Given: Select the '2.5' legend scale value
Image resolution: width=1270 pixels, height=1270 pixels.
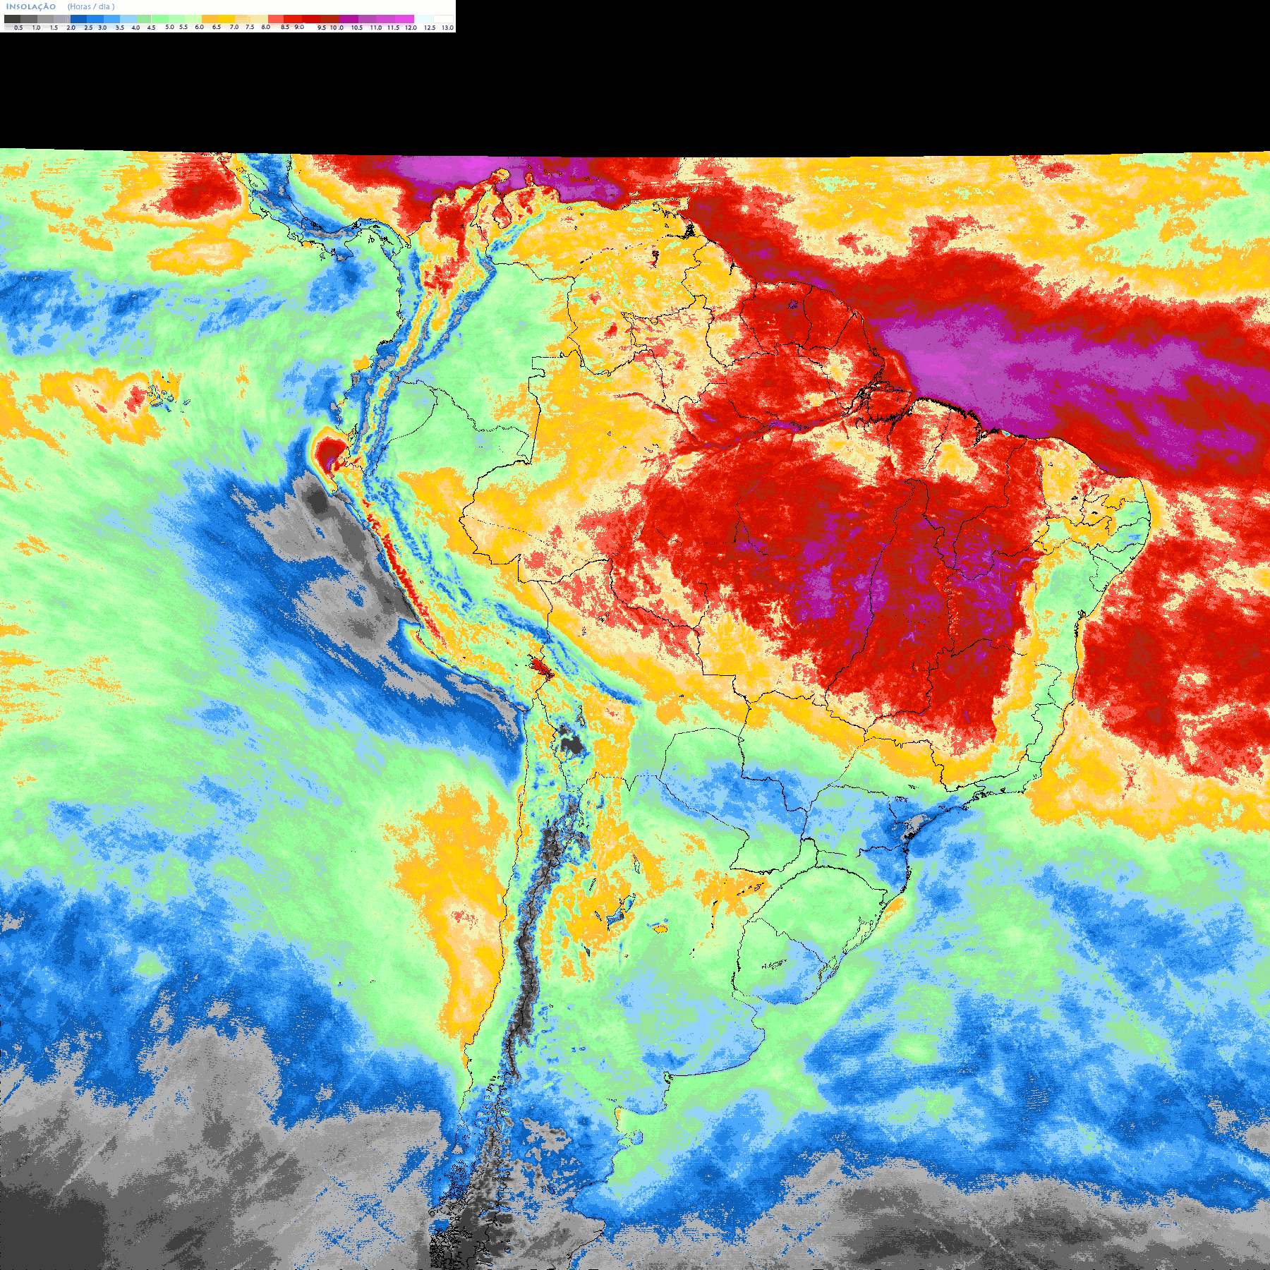Looking at the screenshot, I should 88,28.
